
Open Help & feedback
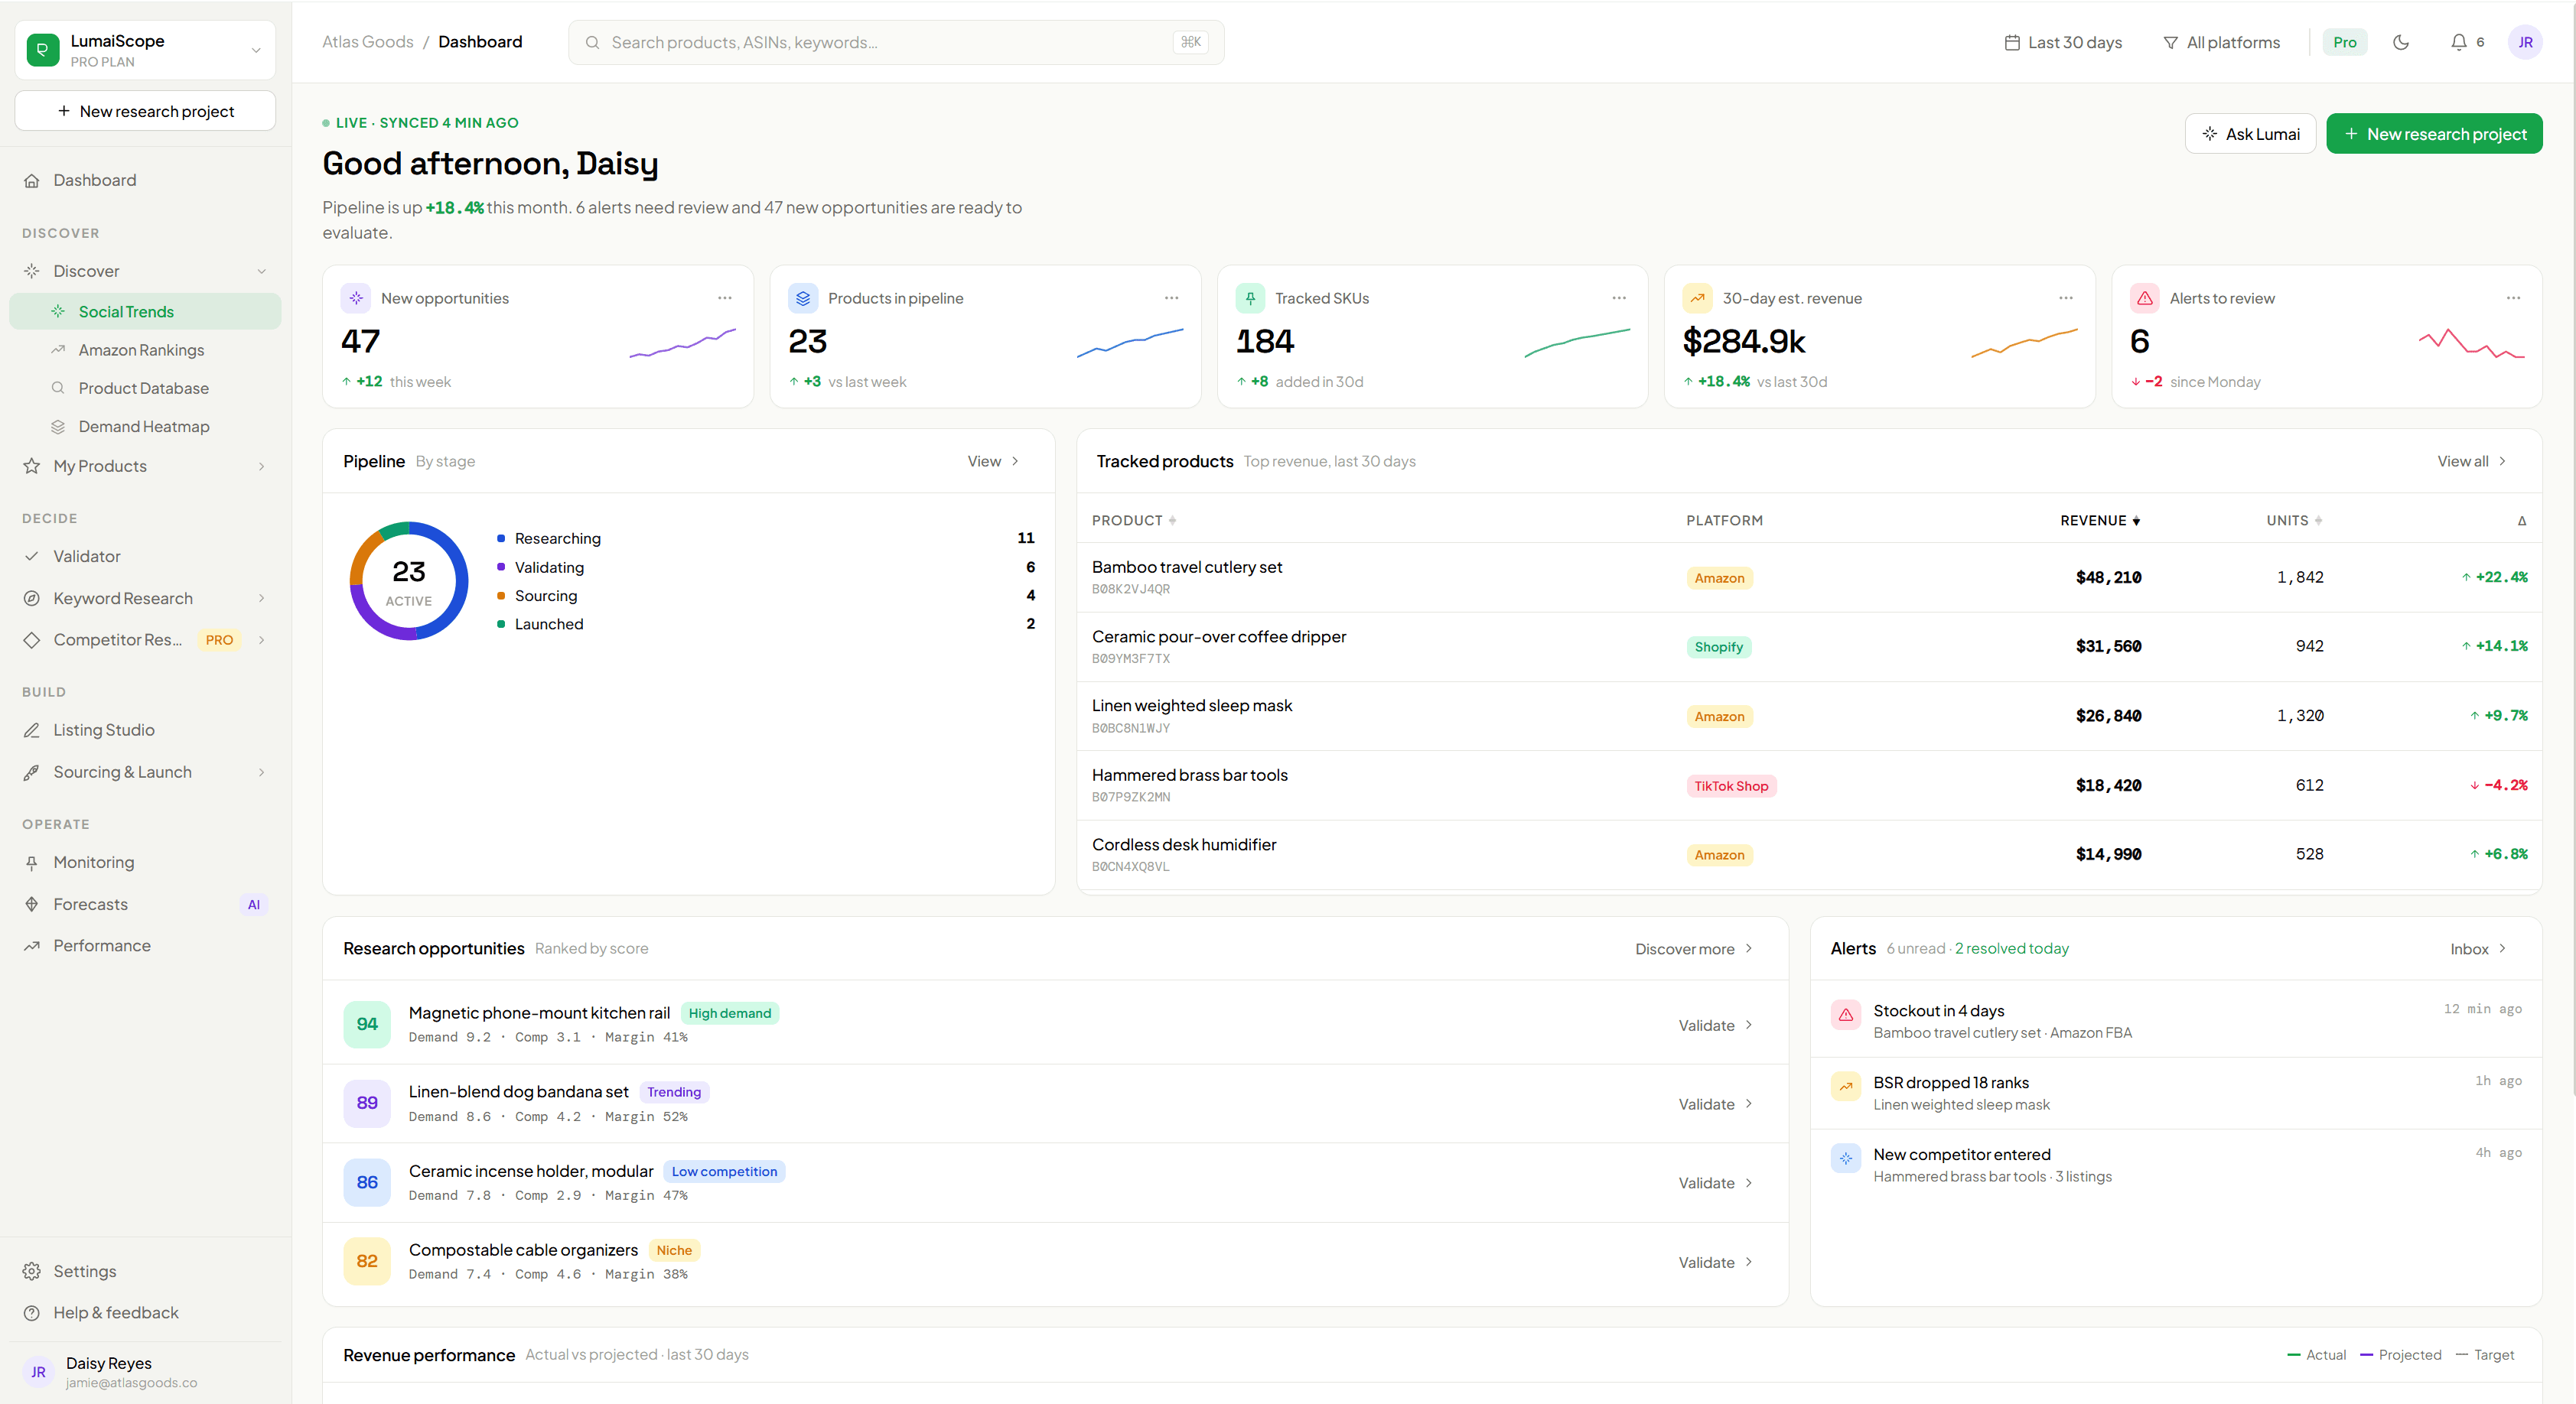coord(145,1312)
